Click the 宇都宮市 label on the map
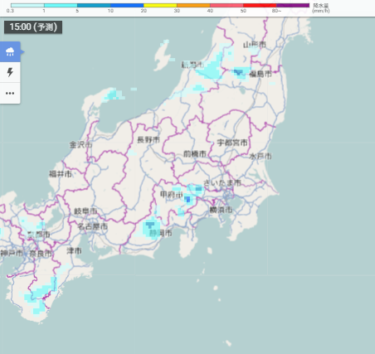Image resolution: width=375 pixels, height=354 pixels. pos(232,143)
